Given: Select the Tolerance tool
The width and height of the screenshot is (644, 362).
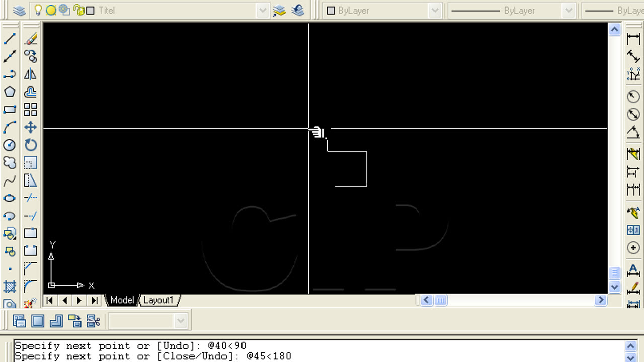Looking at the screenshot, I should [633, 230].
